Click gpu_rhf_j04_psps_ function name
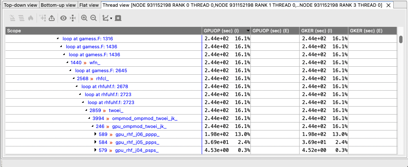This screenshot has height=167, width=408. [137, 150]
